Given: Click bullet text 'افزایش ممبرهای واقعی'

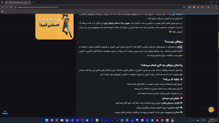Looking at the screenshot, I should pyautogui.click(x=170, y=103).
